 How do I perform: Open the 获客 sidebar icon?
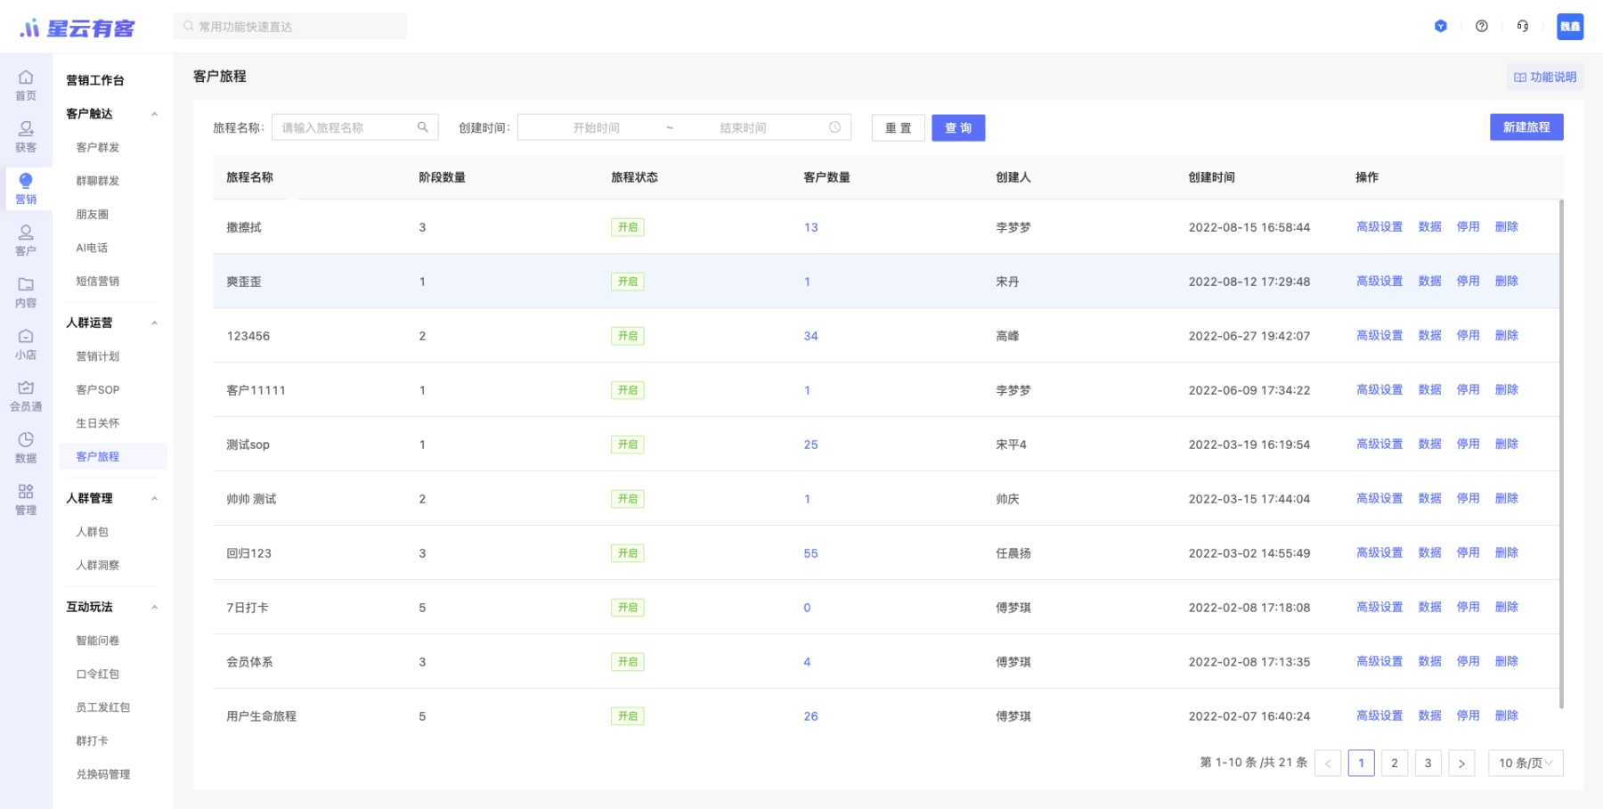26,136
